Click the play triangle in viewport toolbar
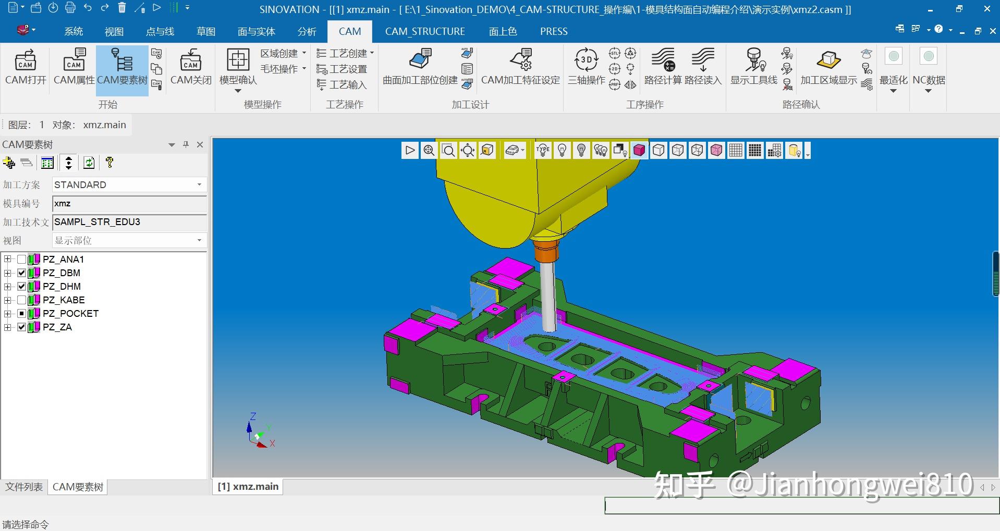 (x=410, y=151)
